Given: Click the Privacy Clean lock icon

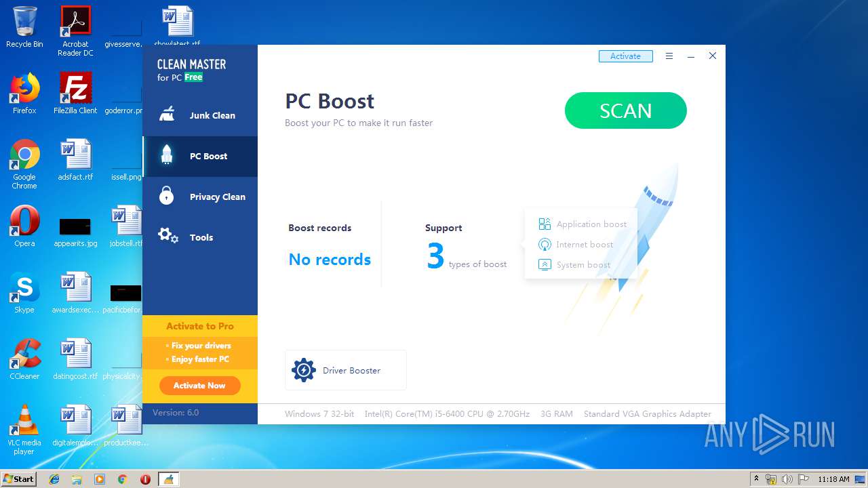Looking at the screenshot, I should point(167,195).
